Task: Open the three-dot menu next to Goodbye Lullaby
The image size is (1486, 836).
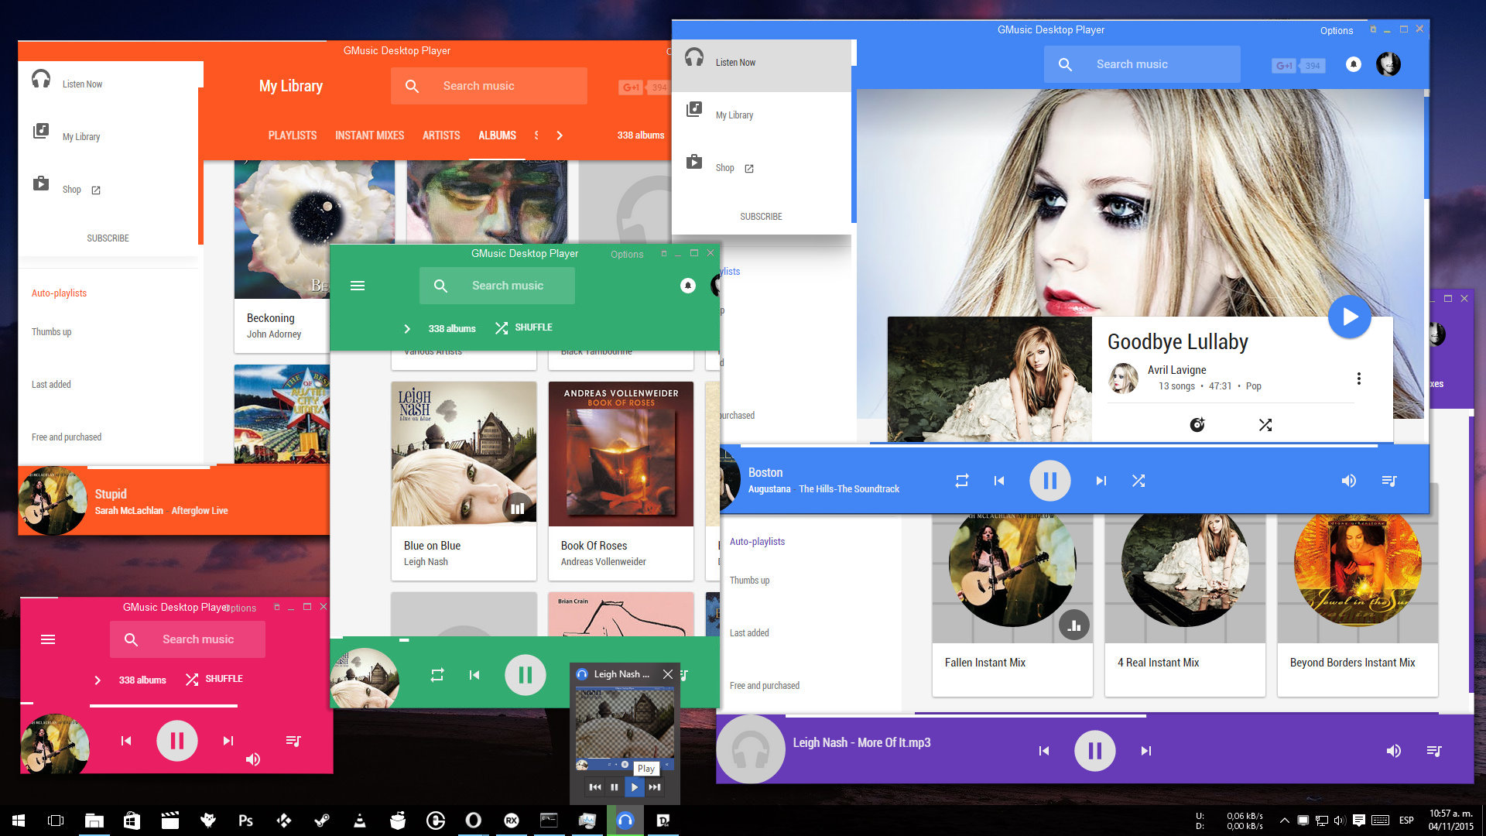Action: coord(1358,379)
